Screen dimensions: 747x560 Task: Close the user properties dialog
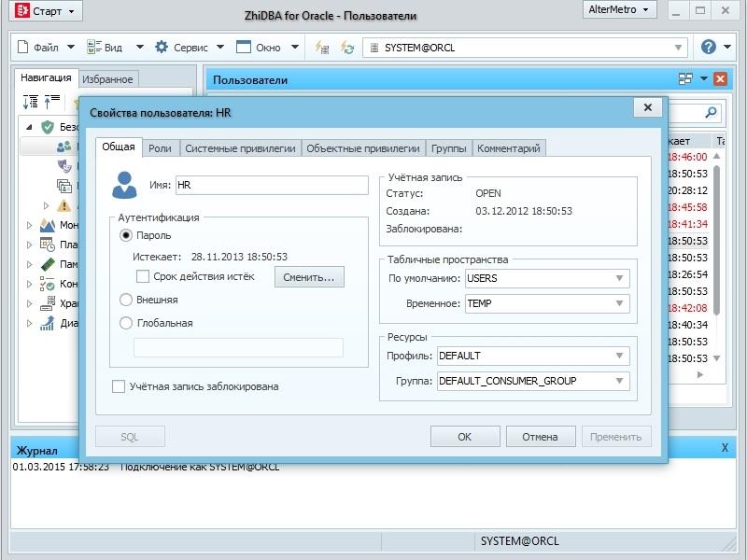(x=647, y=107)
